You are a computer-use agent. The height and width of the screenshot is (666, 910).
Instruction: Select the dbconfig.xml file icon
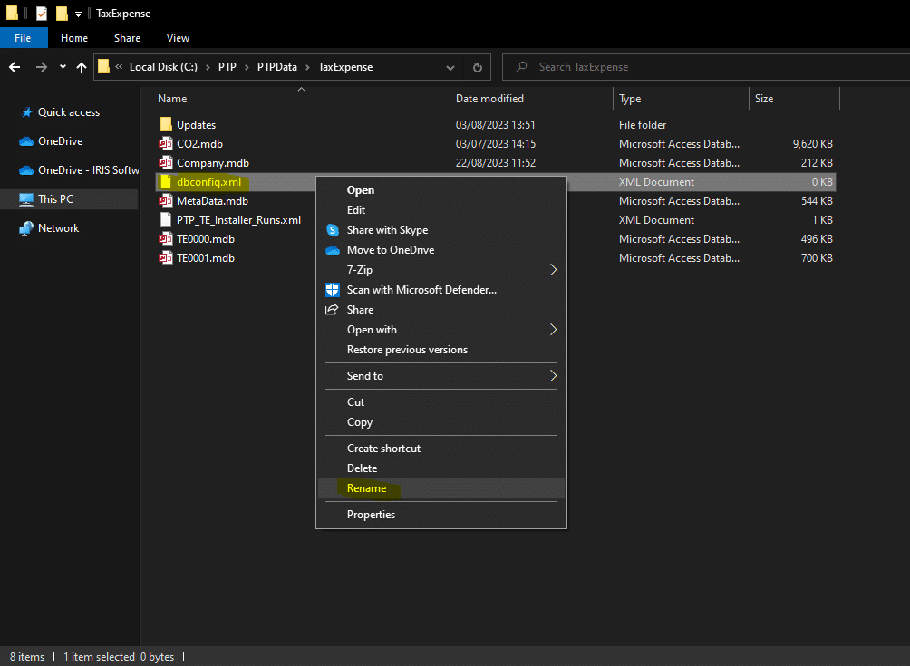pos(166,182)
